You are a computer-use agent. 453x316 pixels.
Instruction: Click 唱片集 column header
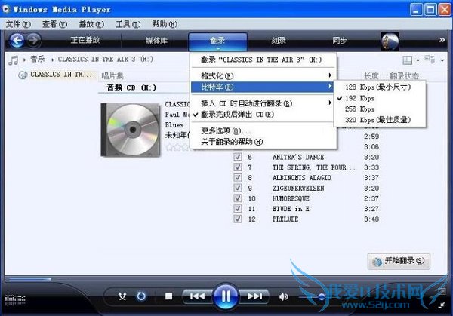click(112, 76)
